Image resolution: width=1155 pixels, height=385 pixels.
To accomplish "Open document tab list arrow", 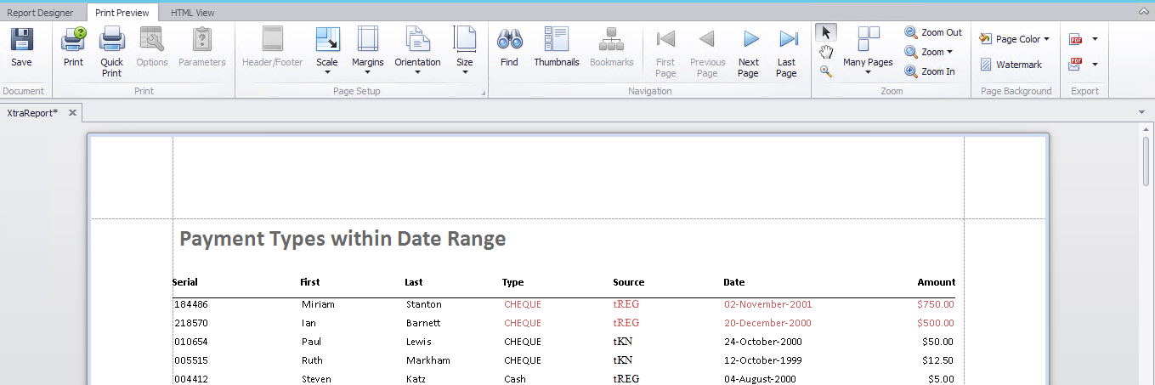I will click(1141, 112).
